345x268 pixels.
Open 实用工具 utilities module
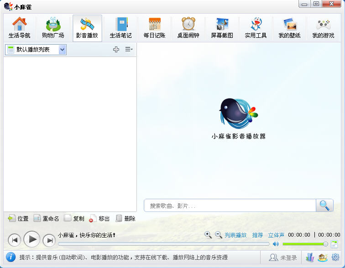click(256, 28)
